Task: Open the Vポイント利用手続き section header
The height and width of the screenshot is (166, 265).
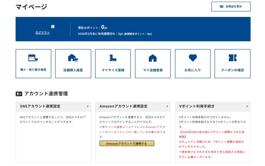Action: [x=197, y=106]
